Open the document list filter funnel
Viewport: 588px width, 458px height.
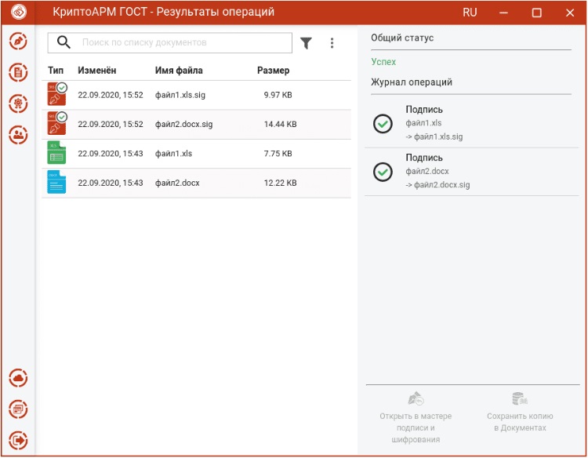[x=307, y=43]
